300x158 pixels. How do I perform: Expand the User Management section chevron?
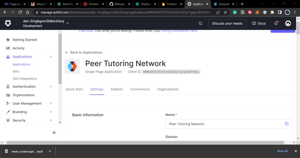[x=51, y=104]
